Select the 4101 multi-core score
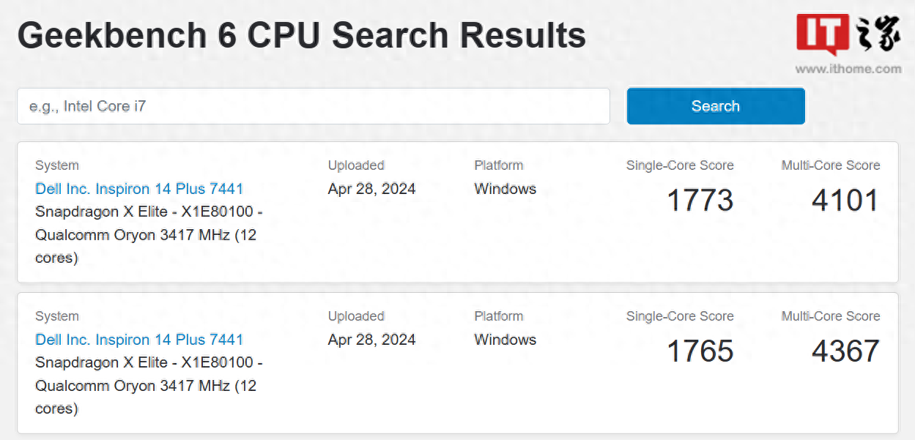 pos(845,201)
